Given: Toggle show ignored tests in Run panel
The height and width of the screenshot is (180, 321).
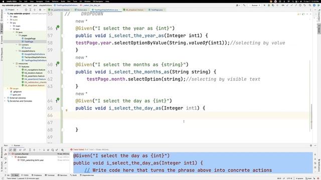Looking at the screenshot, I should 15,150.
